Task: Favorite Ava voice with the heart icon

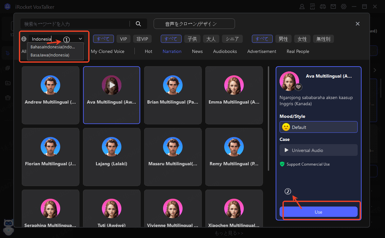Action: pyautogui.click(x=298, y=87)
